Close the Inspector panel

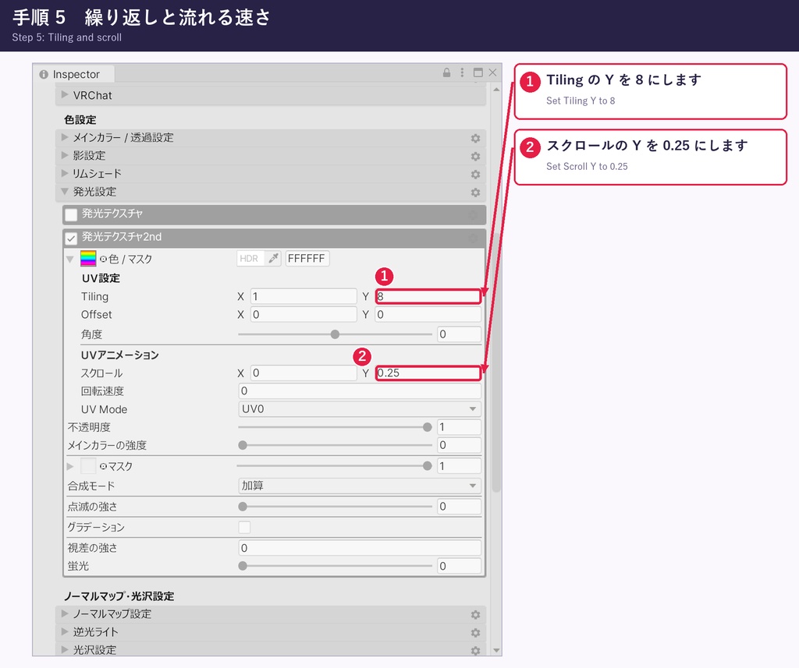492,72
